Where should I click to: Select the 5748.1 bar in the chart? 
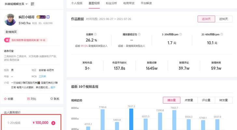pos(203,125)
